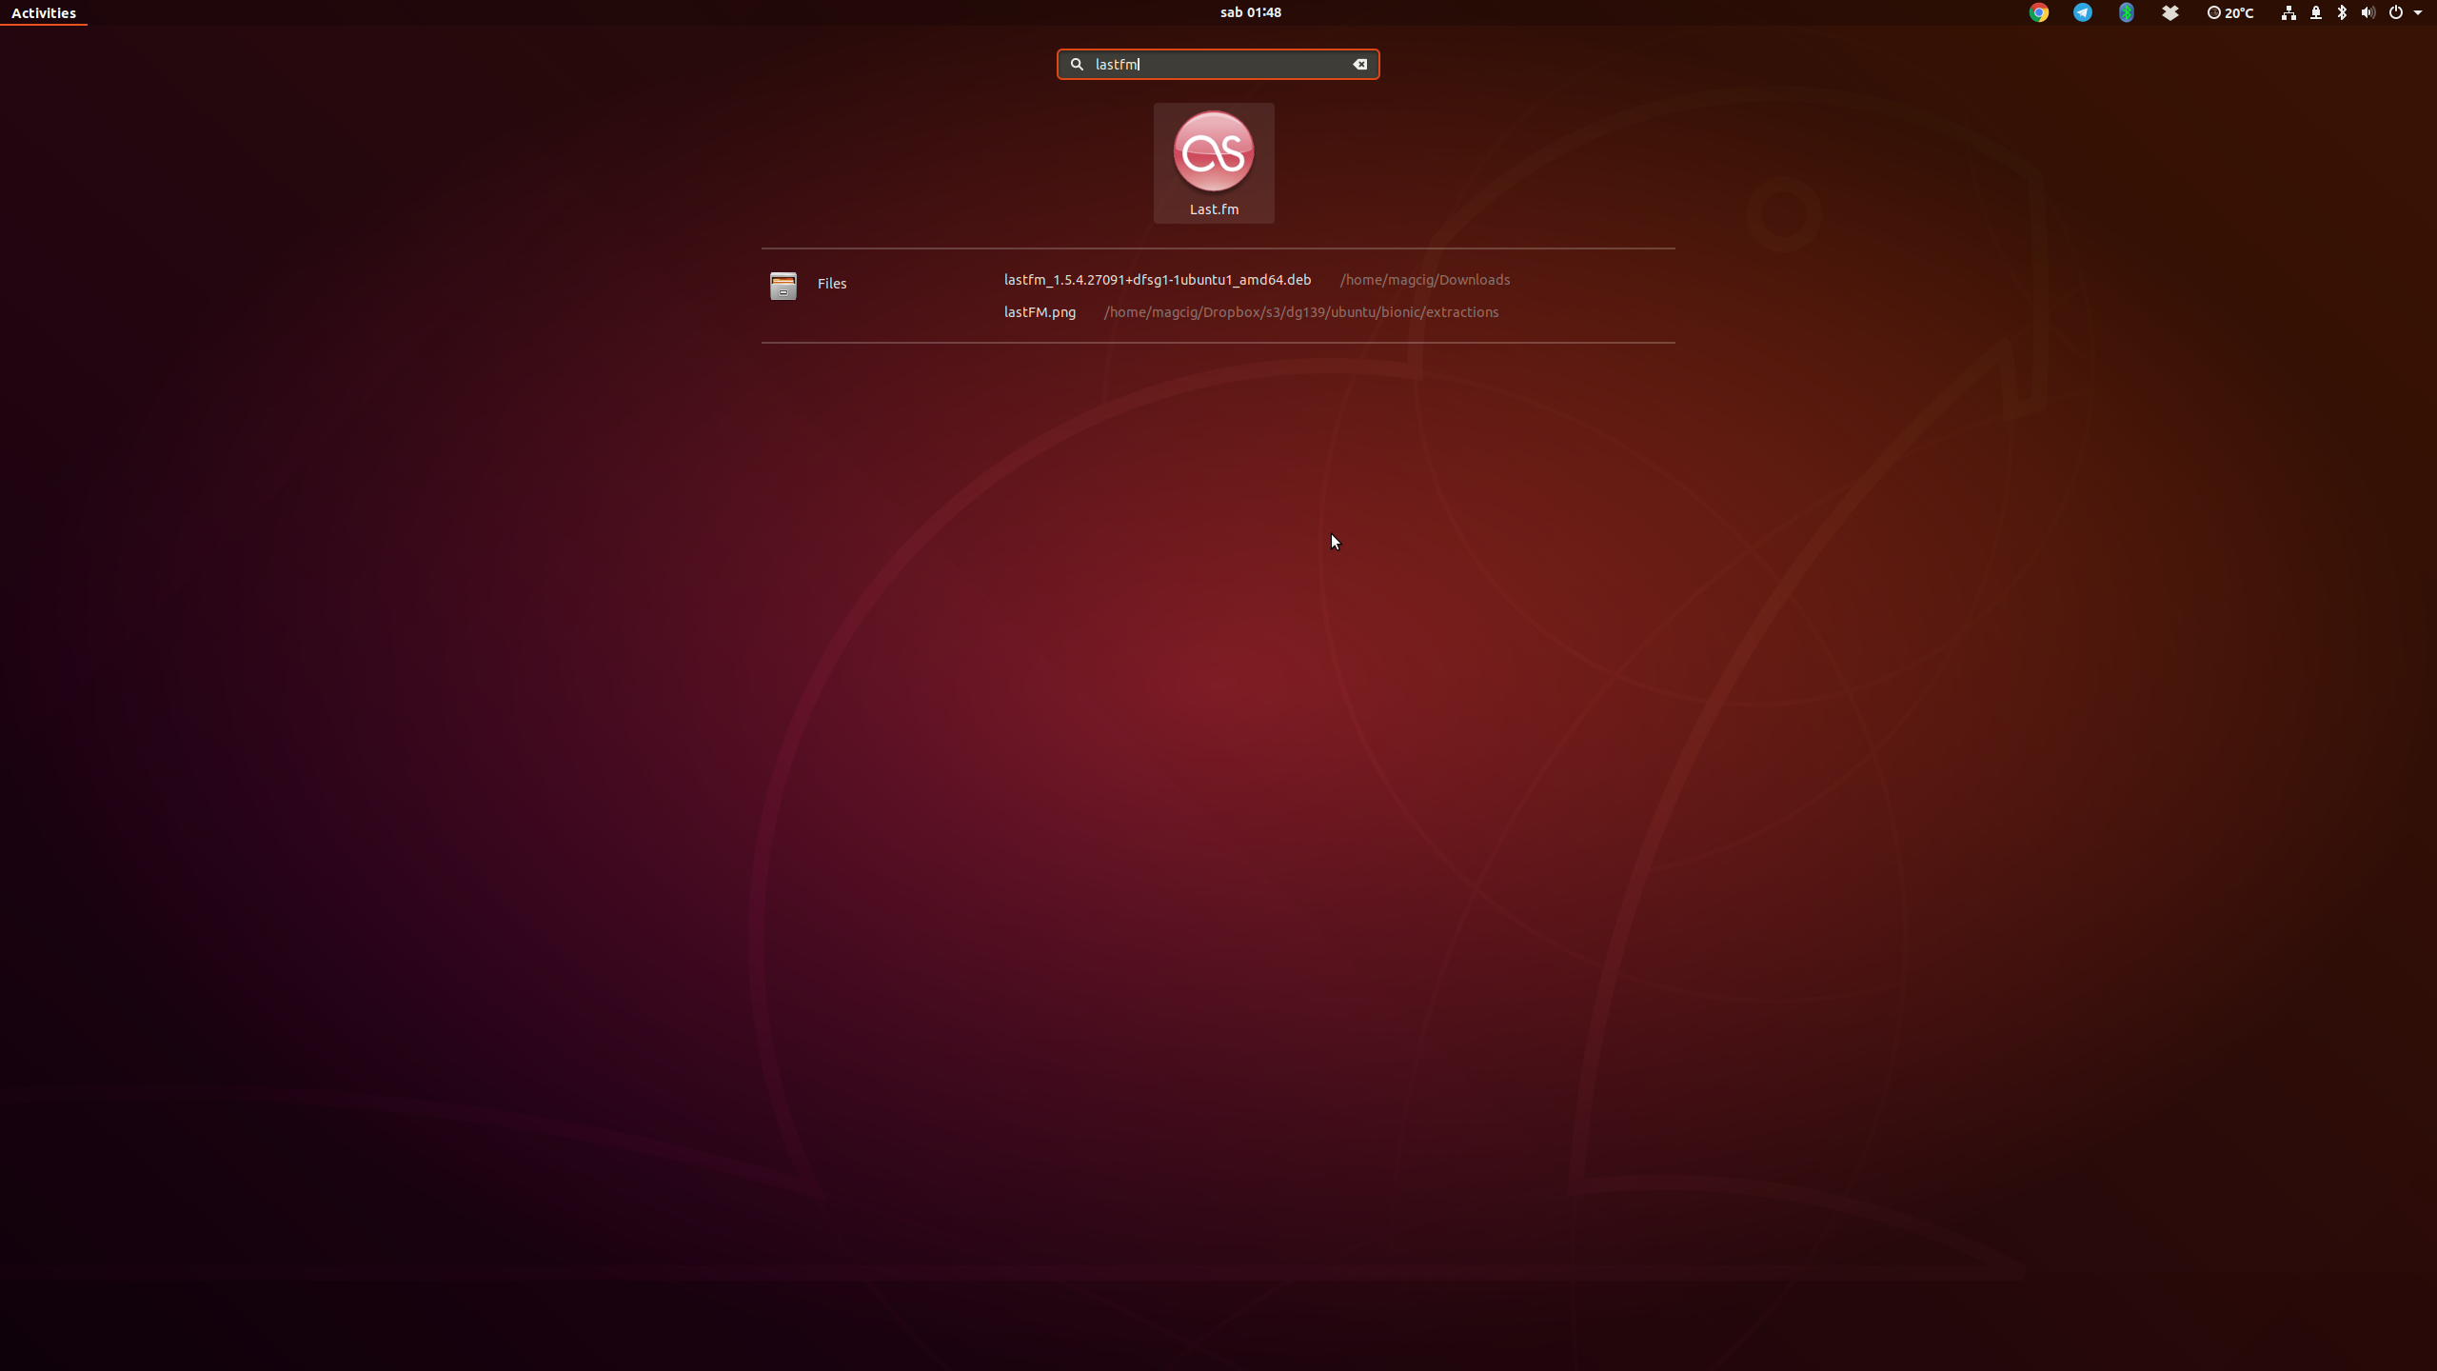The height and width of the screenshot is (1371, 2437).
Task: Open the lastFM.png file result
Action: coord(1040,312)
